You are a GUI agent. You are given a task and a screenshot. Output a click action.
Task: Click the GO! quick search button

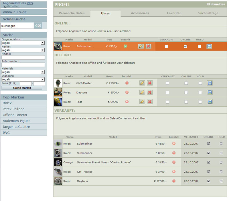pos(38,26)
